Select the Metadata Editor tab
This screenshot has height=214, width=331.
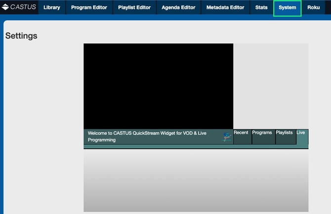[225, 7]
